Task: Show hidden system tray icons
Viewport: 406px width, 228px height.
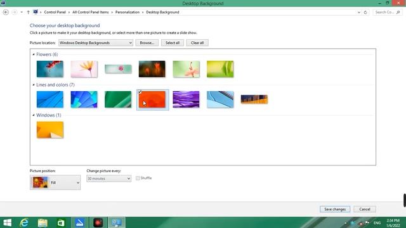Action: click(346, 223)
